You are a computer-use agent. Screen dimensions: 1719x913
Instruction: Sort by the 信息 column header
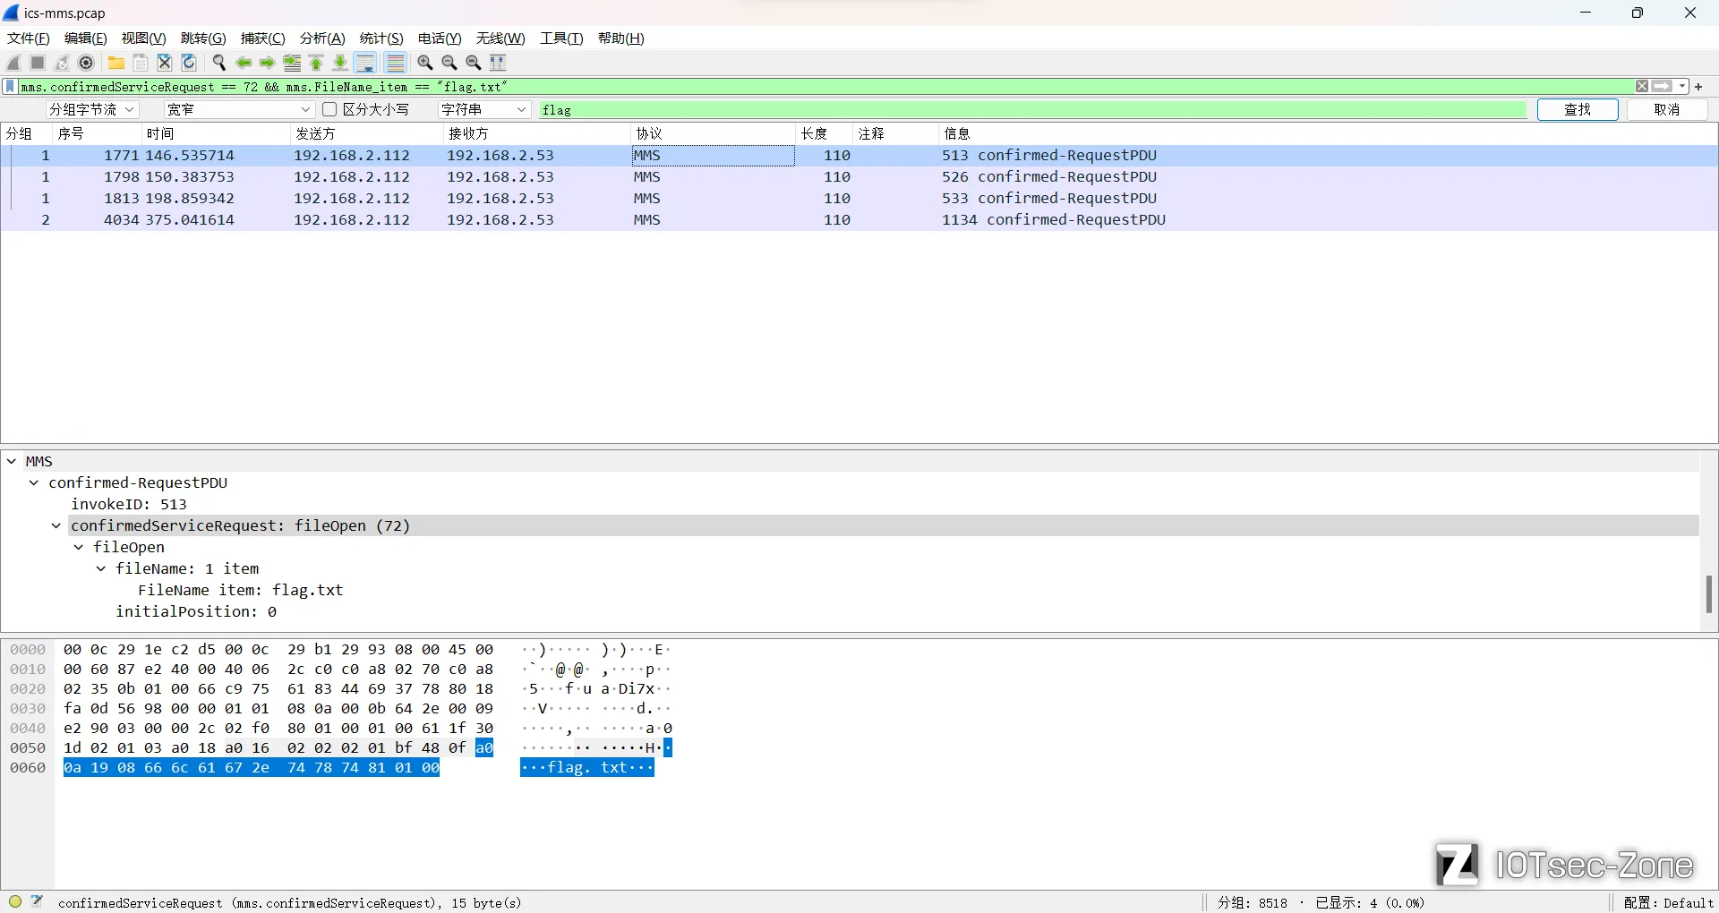tap(1328, 133)
